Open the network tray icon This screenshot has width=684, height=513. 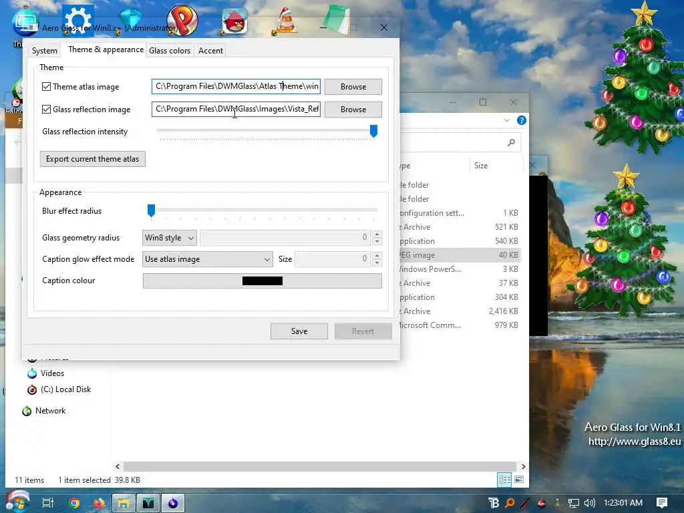pos(573,503)
